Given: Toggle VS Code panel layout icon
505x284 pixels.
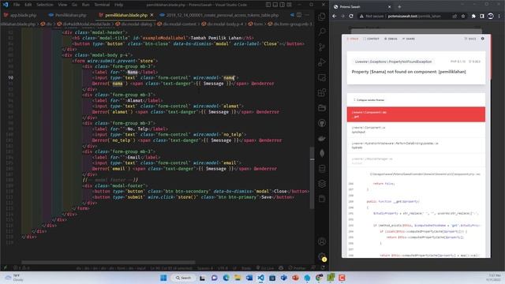Looking at the screenshot, I should coord(275,5).
